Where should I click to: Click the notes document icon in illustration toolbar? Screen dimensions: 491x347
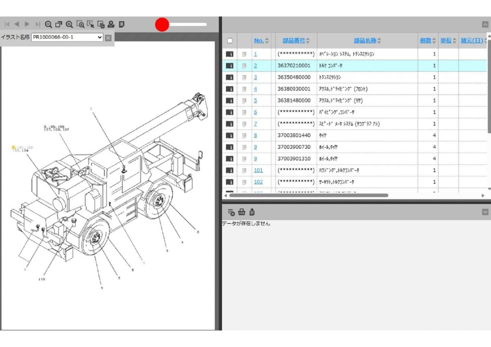pyautogui.click(x=122, y=24)
